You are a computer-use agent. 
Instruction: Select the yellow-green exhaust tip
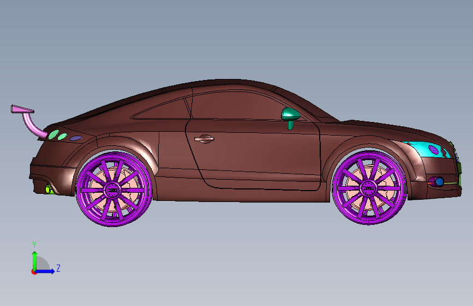click(x=49, y=189)
